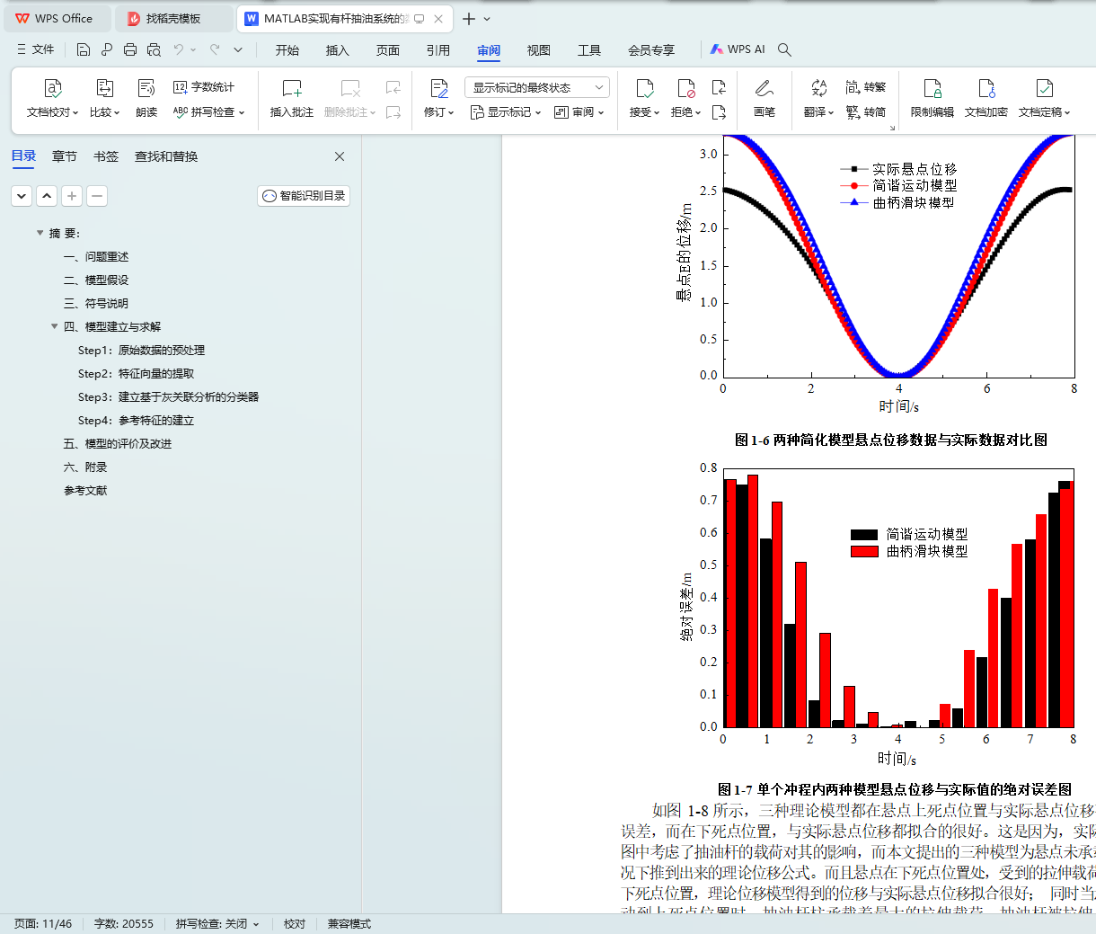Click the search magnifier icon
The image size is (1096, 934).
click(x=784, y=49)
